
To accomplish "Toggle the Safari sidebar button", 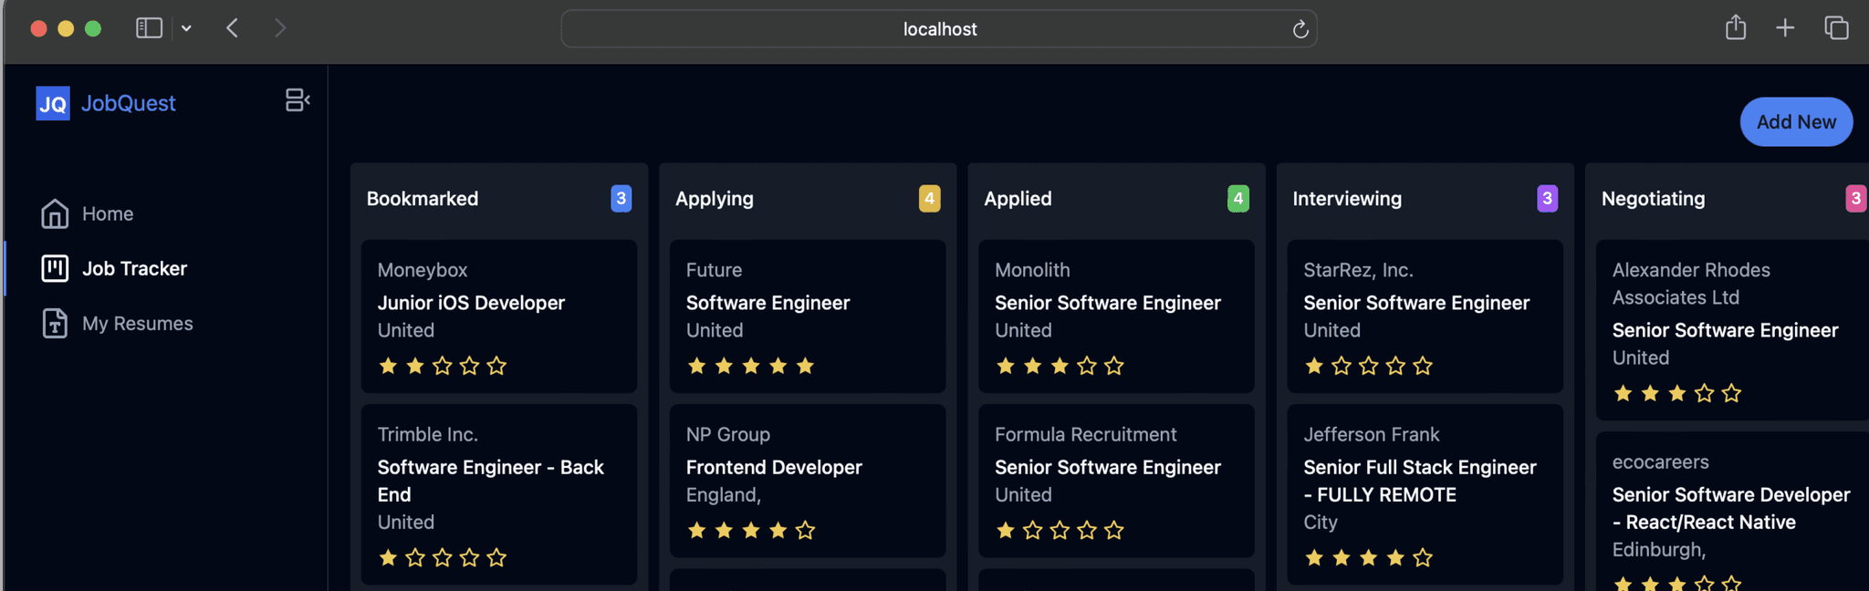I will coord(149,28).
